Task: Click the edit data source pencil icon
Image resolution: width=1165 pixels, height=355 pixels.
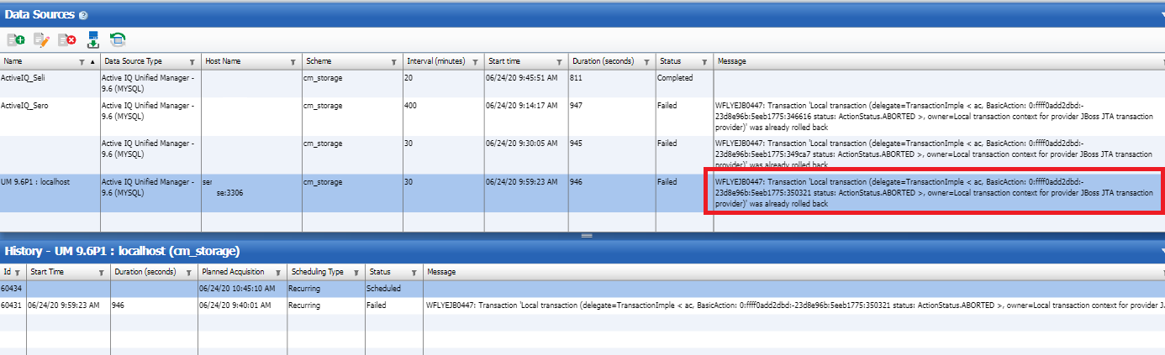Action: (42, 39)
